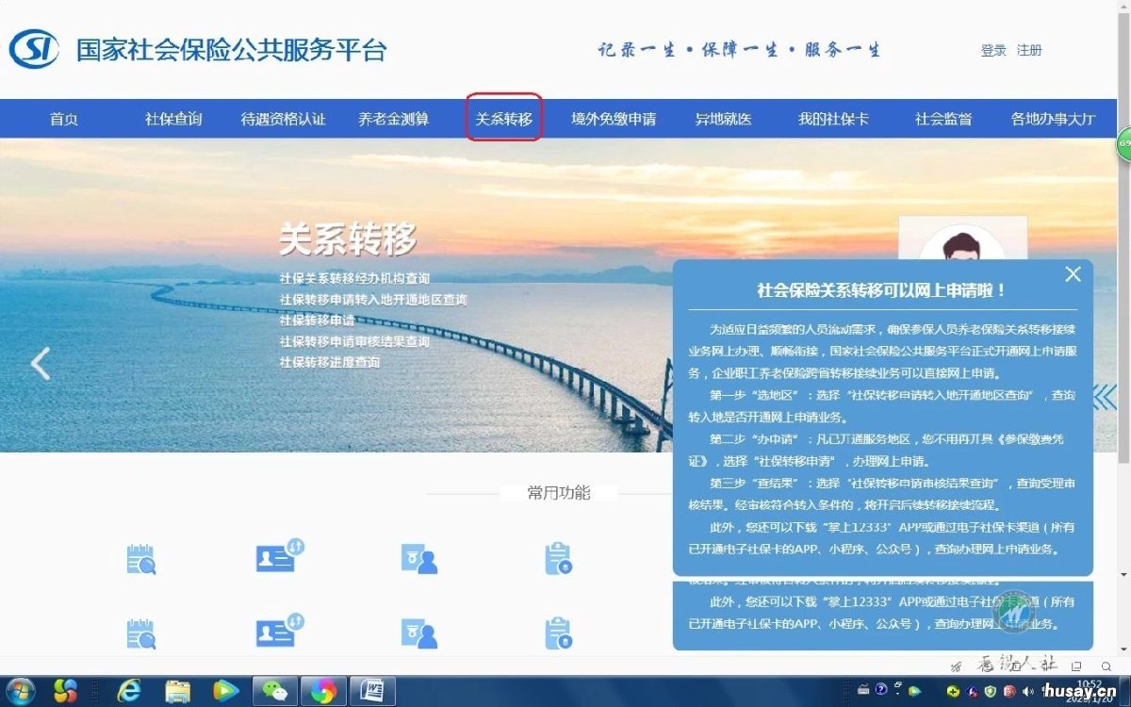The width and height of the screenshot is (1131, 707).
Task: Click the clock in the system tray
Action: 1090,690
